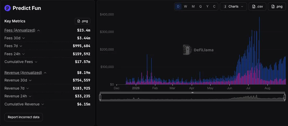The height and width of the screenshot is (126, 288).
Task: Click the $33,235 Revenue 24h value
Action: click(82, 96)
